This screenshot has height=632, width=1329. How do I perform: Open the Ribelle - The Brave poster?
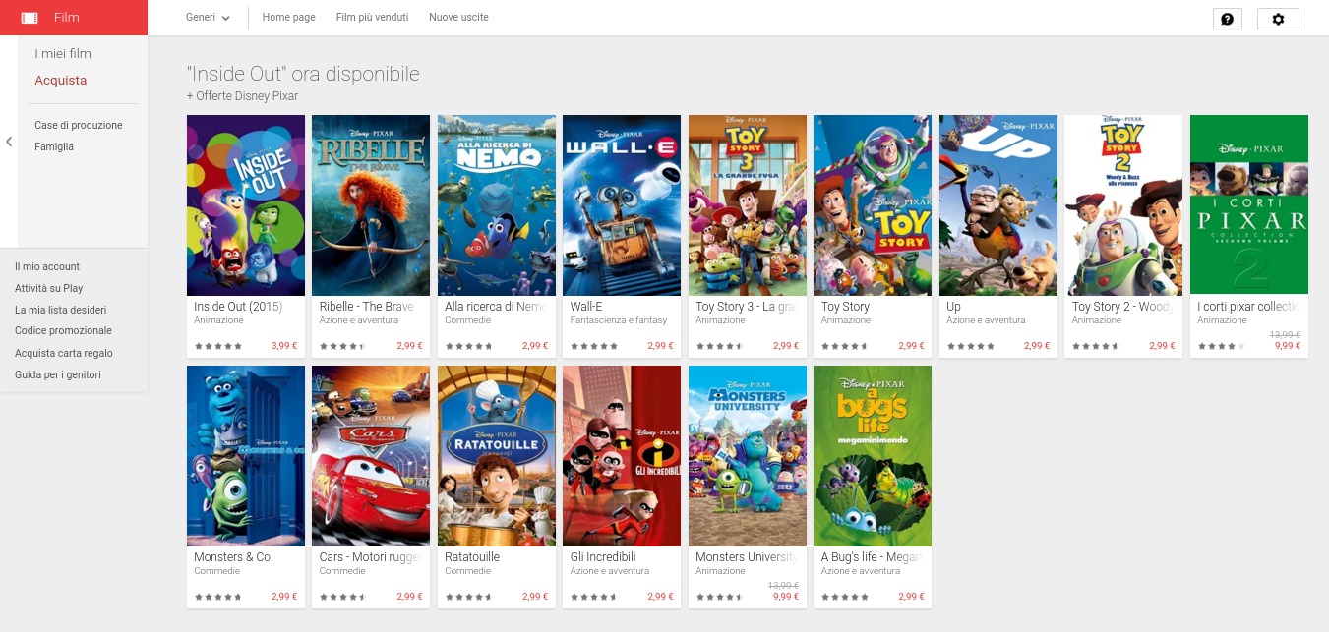[371, 205]
